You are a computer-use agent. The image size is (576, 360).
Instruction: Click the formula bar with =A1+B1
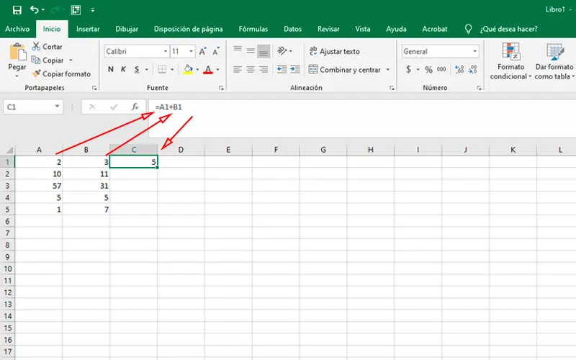tap(362, 118)
